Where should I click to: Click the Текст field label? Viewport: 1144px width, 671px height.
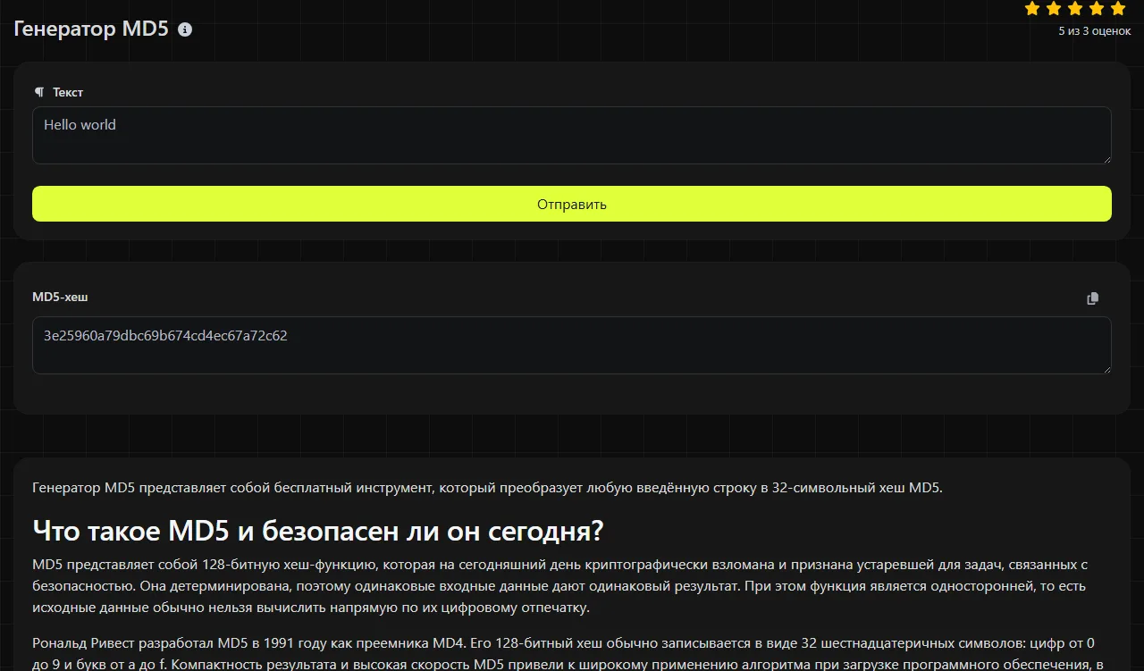68,92
